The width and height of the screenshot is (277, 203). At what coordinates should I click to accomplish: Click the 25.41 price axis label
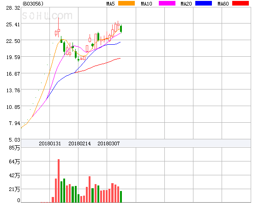(13, 24)
